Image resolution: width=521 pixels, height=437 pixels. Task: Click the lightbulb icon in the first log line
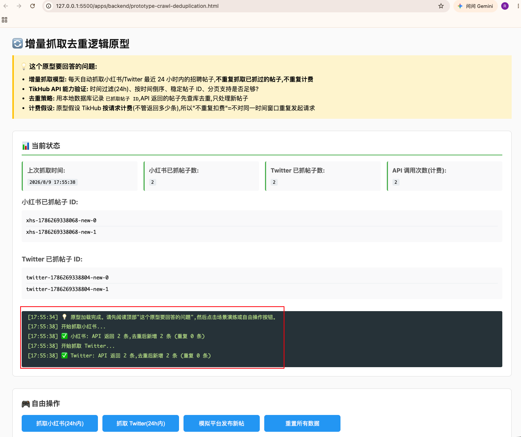(64, 317)
